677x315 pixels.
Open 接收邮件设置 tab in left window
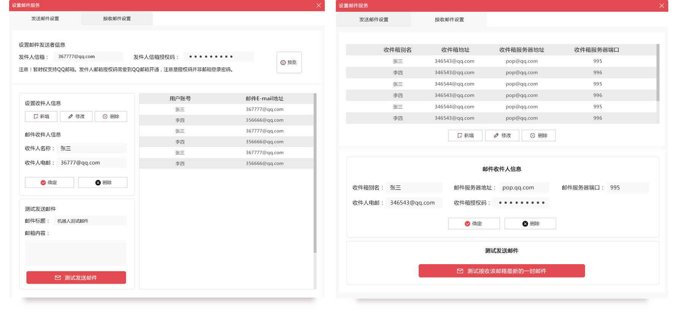[117, 19]
